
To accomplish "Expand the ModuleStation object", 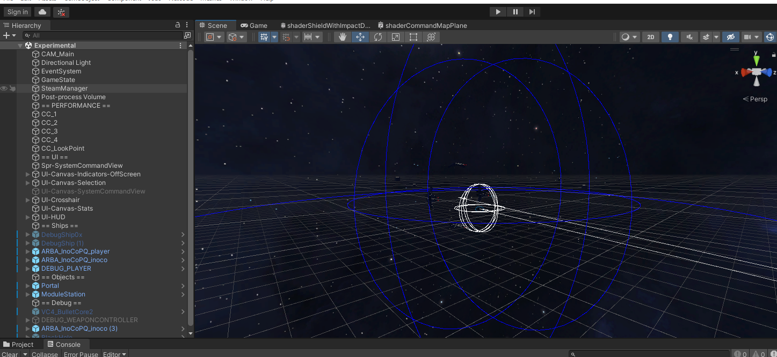I will pyautogui.click(x=28, y=294).
